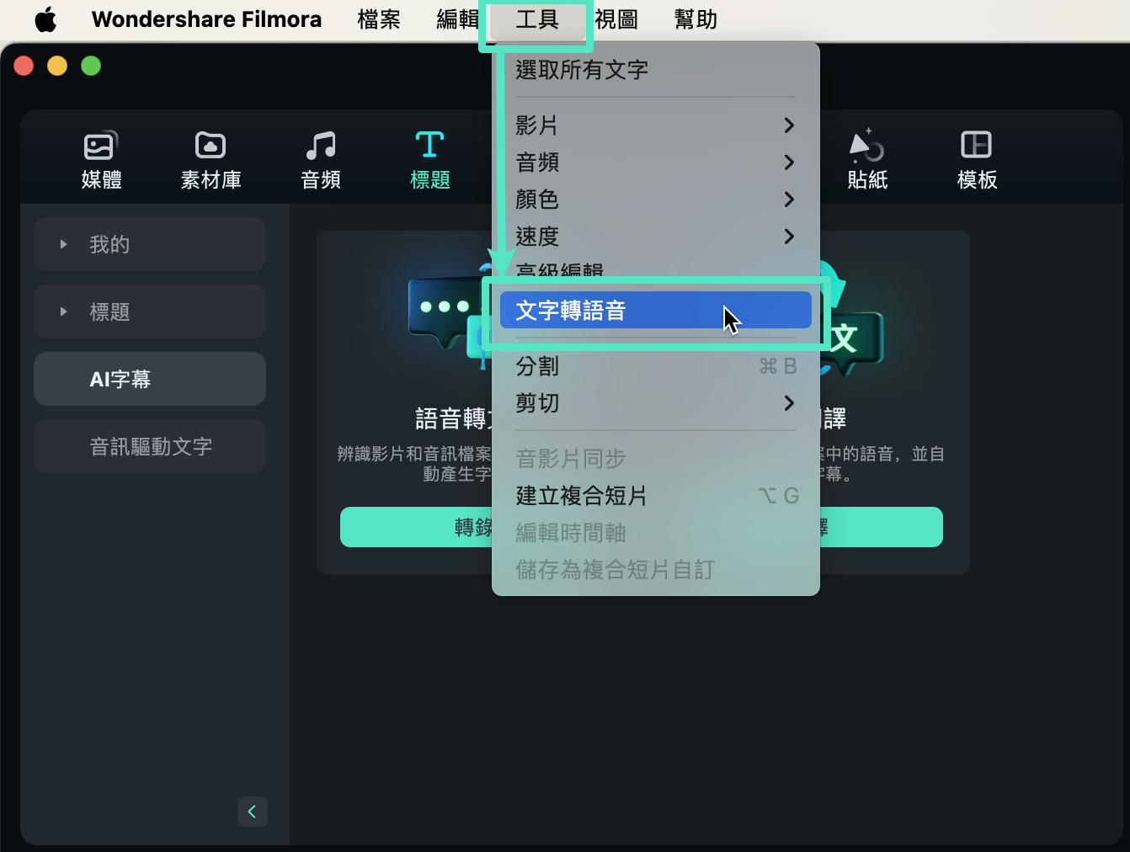The width and height of the screenshot is (1130, 852).
Task: Select the 標題 titles tab icon
Action: pos(430,145)
